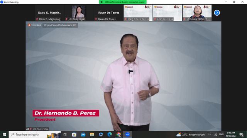This screenshot has width=247, height=138.
Task: Minimize the Zoom Meeting window
Action: [226, 2]
